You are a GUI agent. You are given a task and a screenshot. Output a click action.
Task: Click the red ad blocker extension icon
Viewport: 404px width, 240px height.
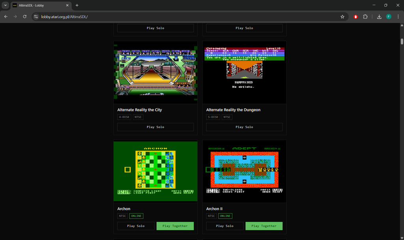(x=355, y=17)
